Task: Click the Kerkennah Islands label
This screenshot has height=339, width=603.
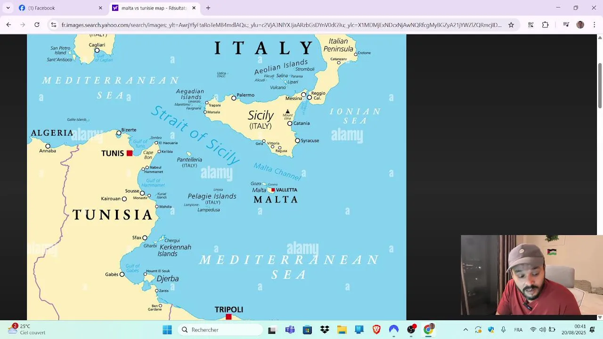Action: 174,250
